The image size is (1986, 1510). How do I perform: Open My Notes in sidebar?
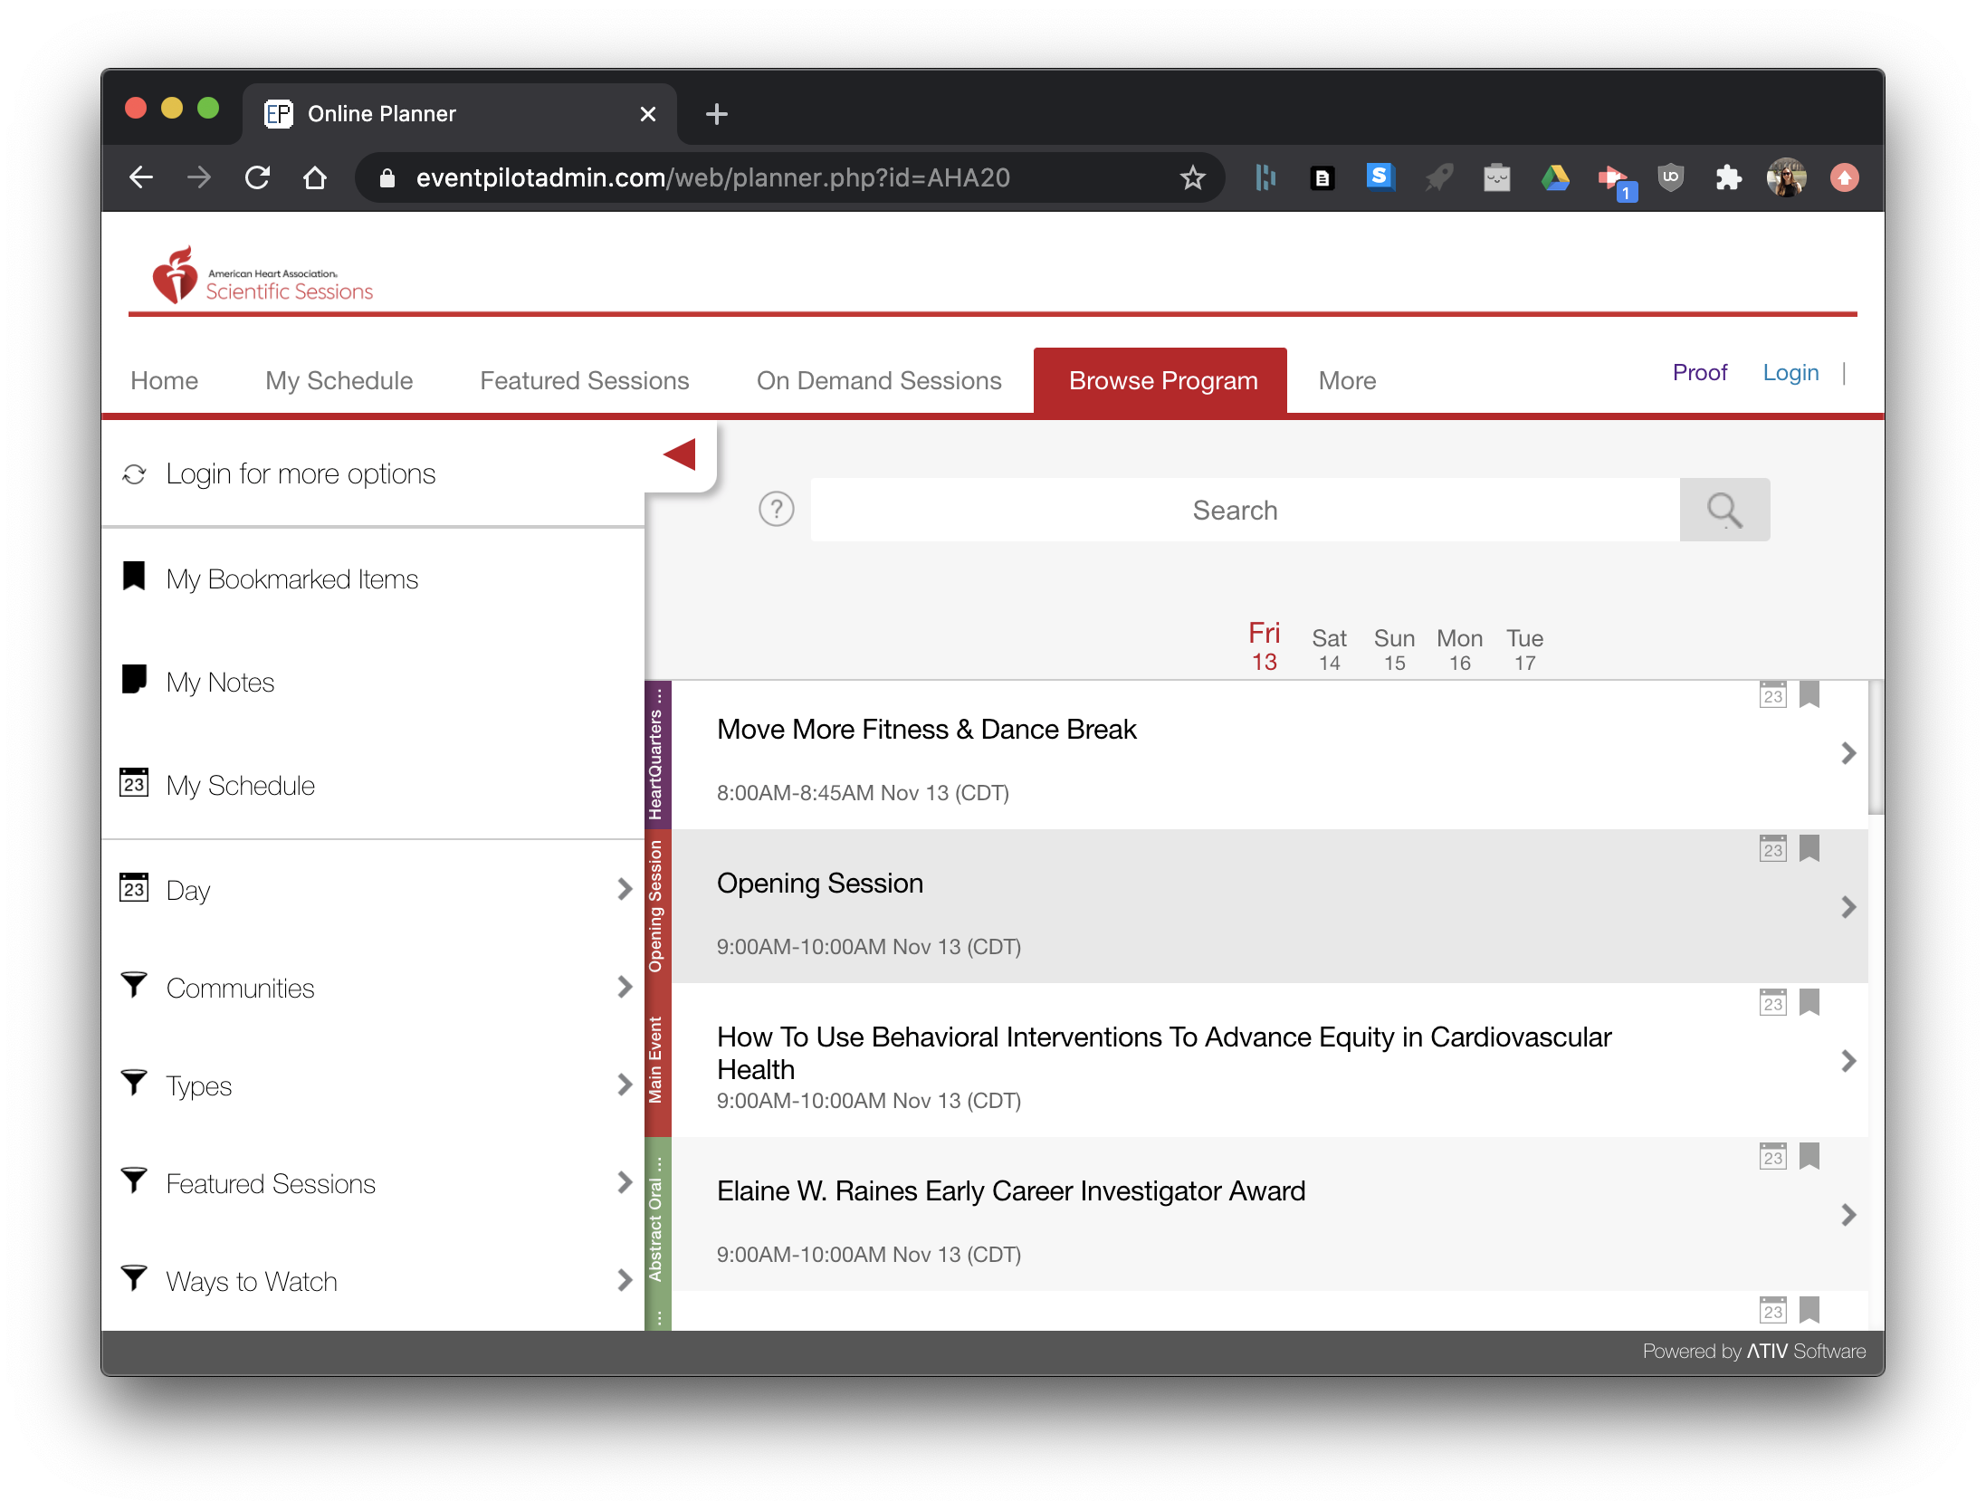(219, 682)
